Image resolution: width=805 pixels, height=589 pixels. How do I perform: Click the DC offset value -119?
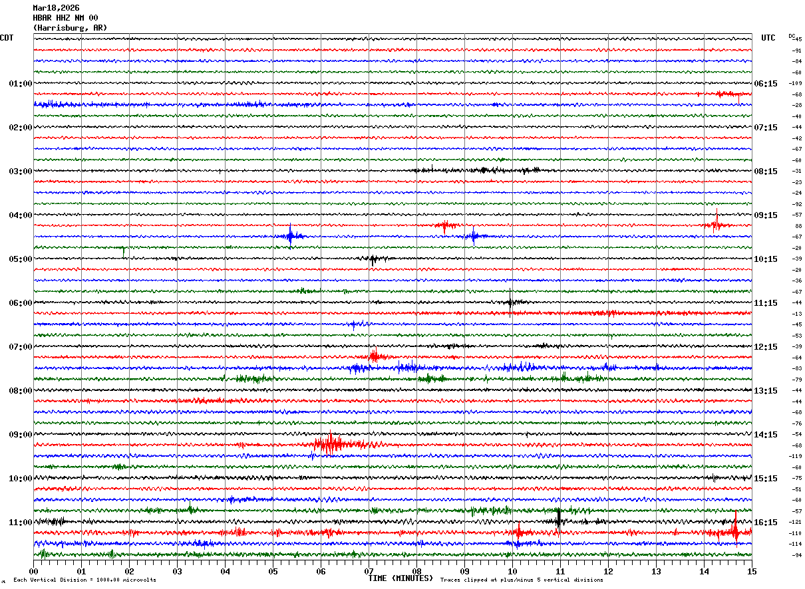(795, 457)
